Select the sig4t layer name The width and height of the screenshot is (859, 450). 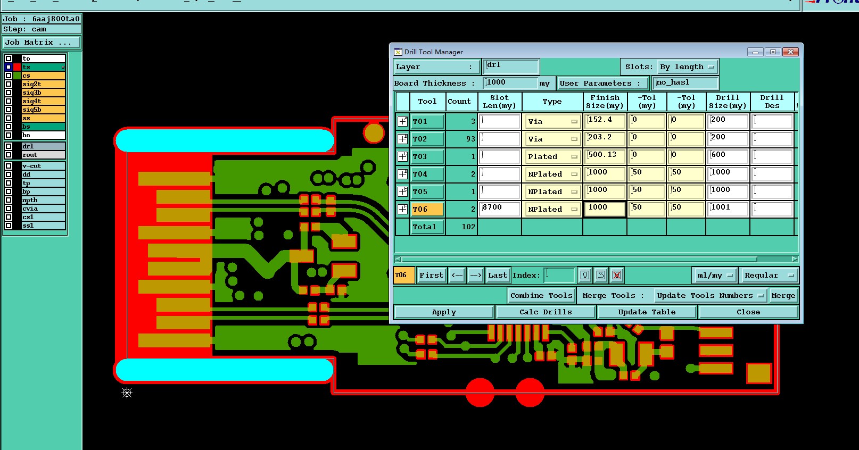click(x=44, y=101)
